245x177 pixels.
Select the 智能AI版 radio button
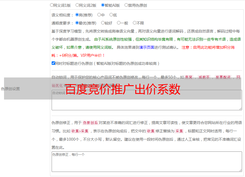coord(103,5)
